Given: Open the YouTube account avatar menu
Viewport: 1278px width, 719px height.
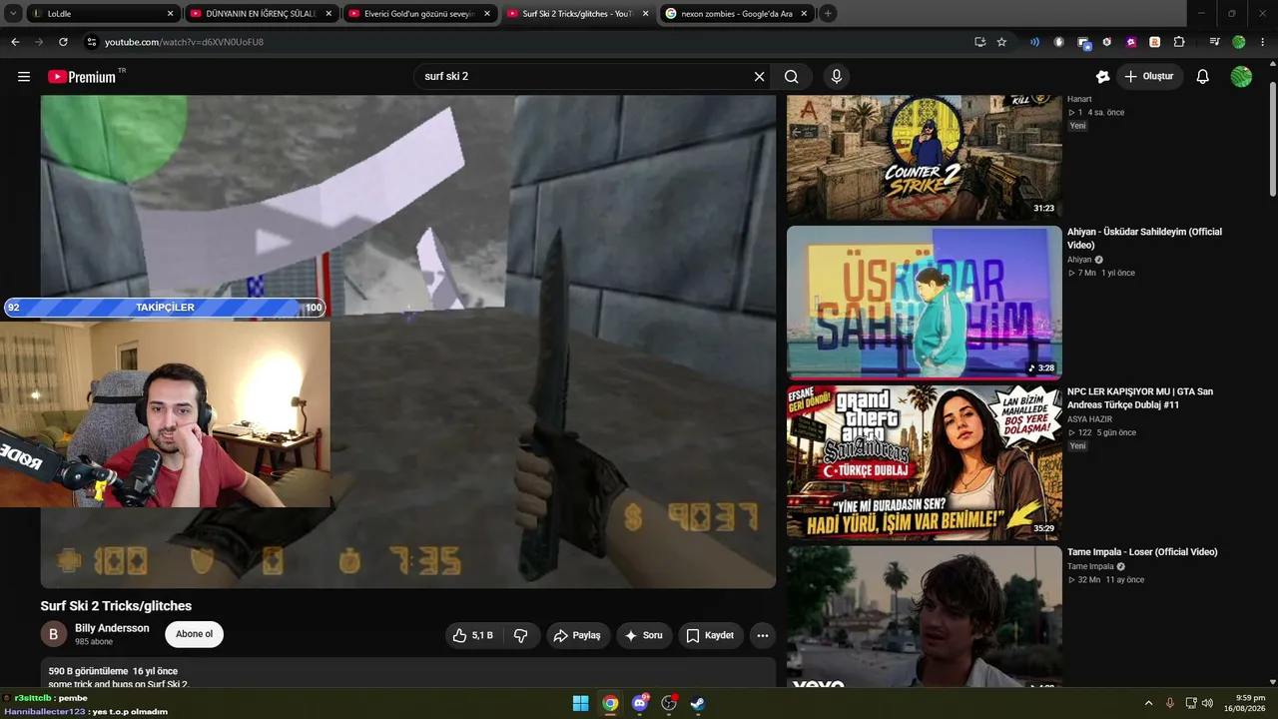Looking at the screenshot, I should [1241, 77].
